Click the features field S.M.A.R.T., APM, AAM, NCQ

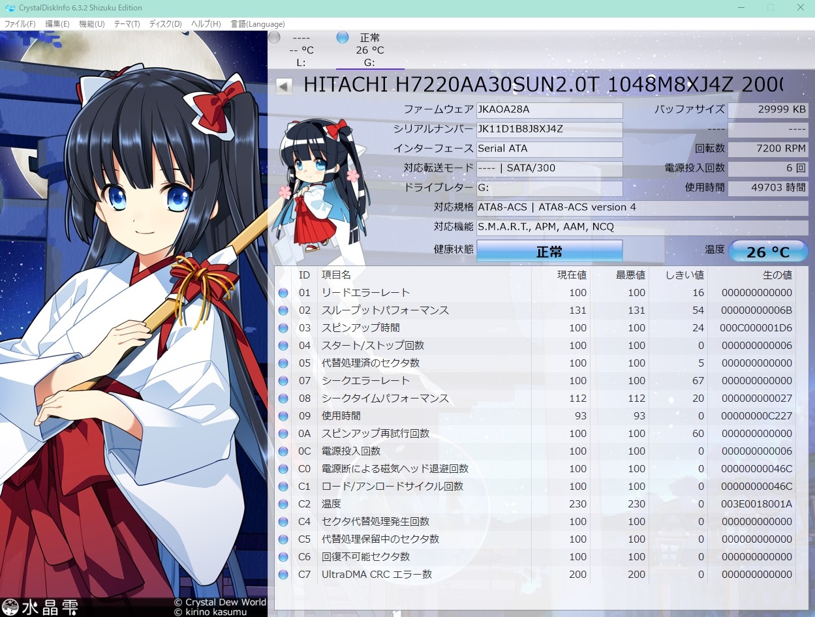pyautogui.click(x=643, y=227)
